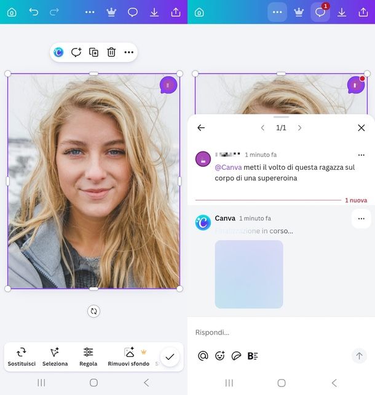Open options for user's comment
Image resolution: width=375 pixels, height=395 pixels.
tap(361, 155)
